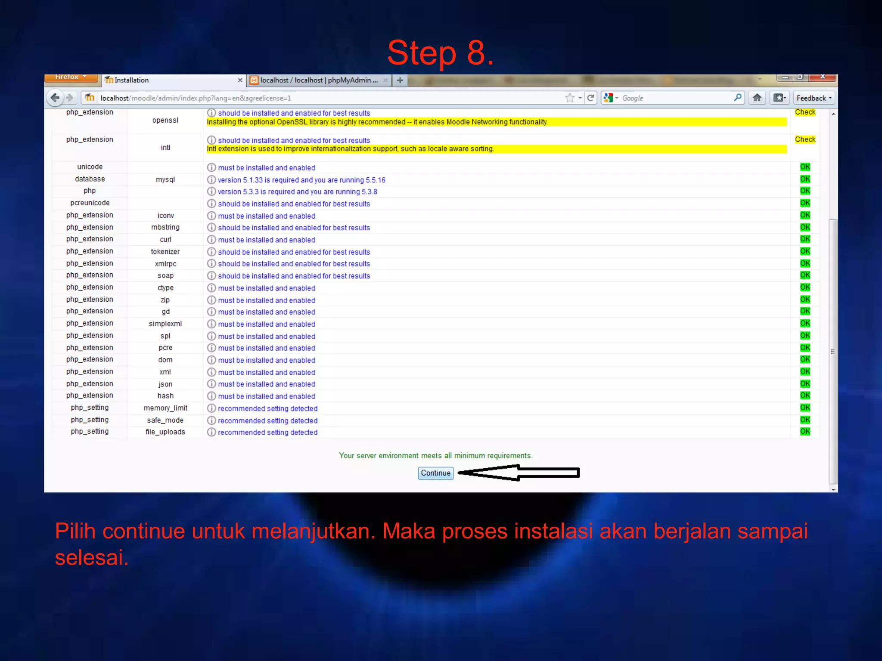The width and height of the screenshot is (882, 661).
Task: Click intl 'should be installed' link
Action: [x=294, y=140]
